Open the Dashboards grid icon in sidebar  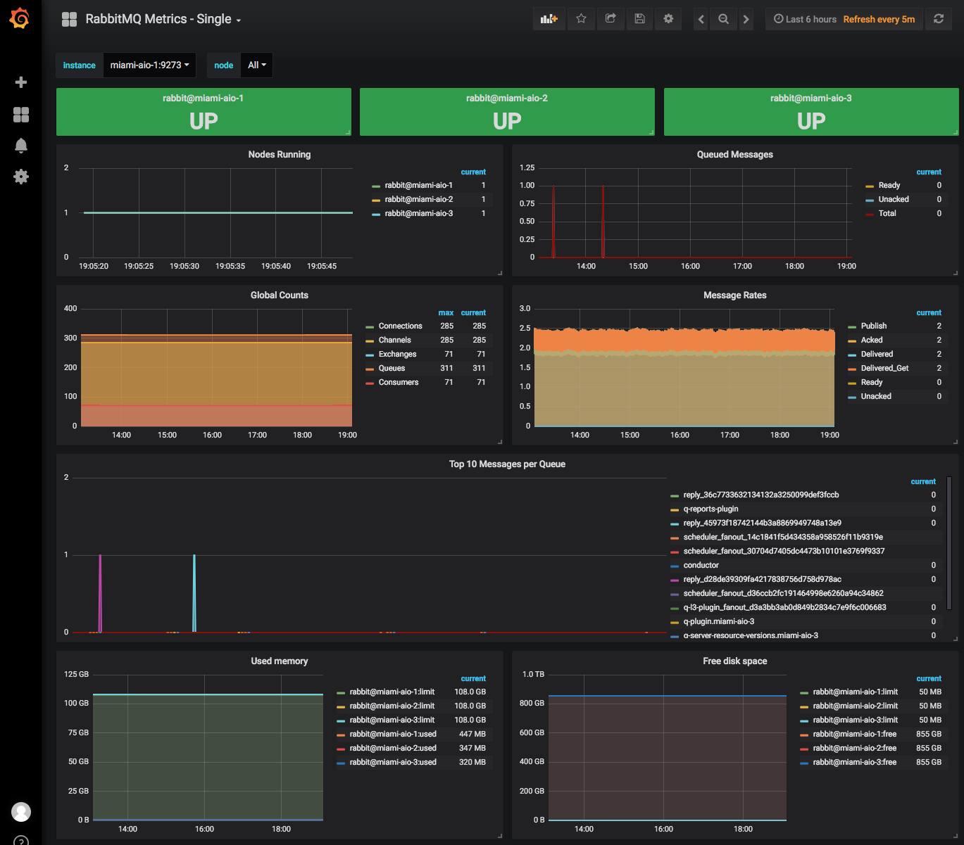click(21, 115)
